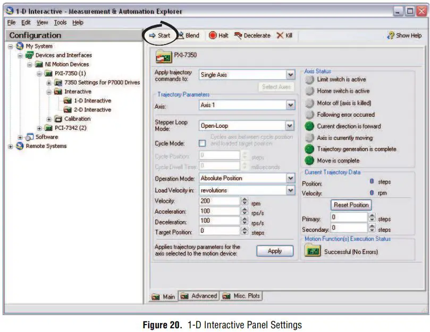Click the Decelerate toolbar icon

[x=252, y=36]
